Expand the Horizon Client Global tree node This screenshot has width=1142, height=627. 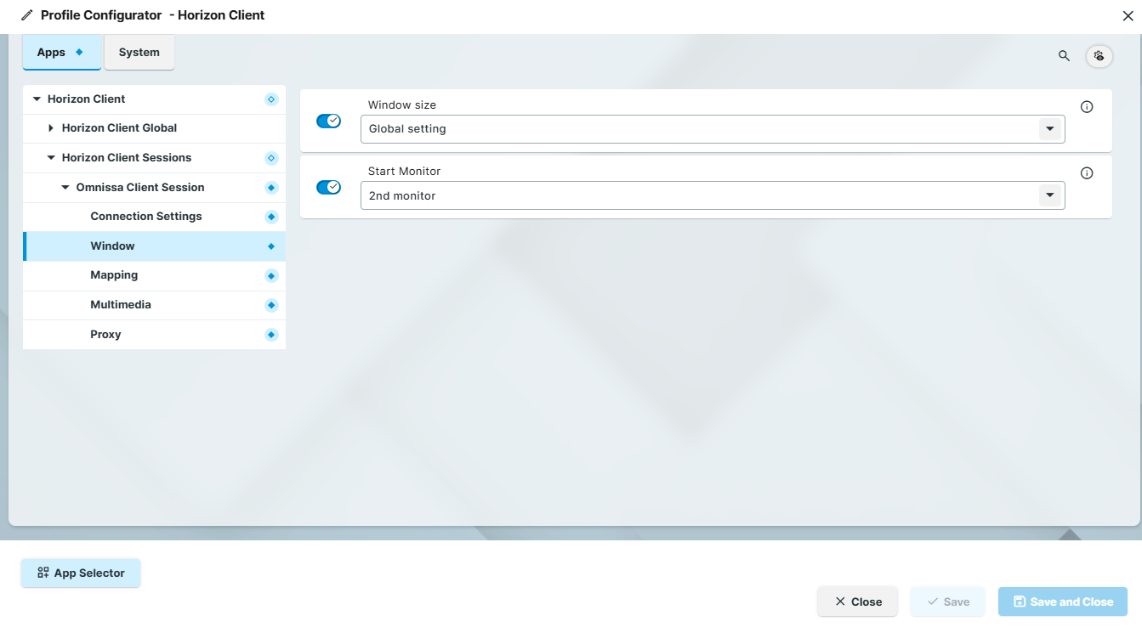tap(51, 127)
